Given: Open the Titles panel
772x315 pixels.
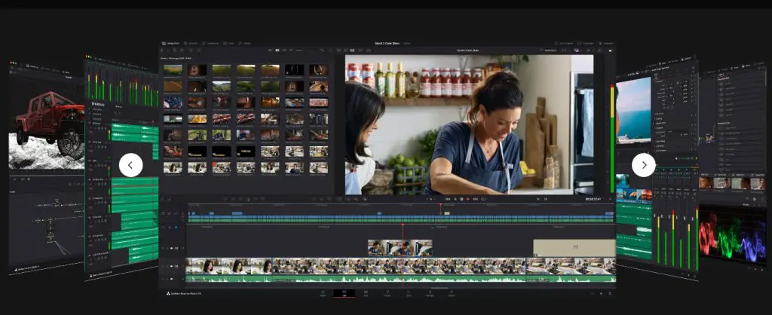Looking at the screenshot, I should click(x=228, y=43).
